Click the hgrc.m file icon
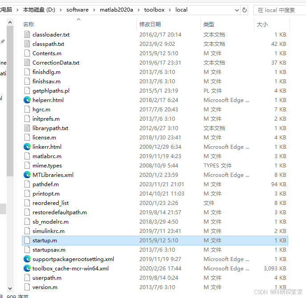This screenshot has width=306, height=298. click(27, 110)
